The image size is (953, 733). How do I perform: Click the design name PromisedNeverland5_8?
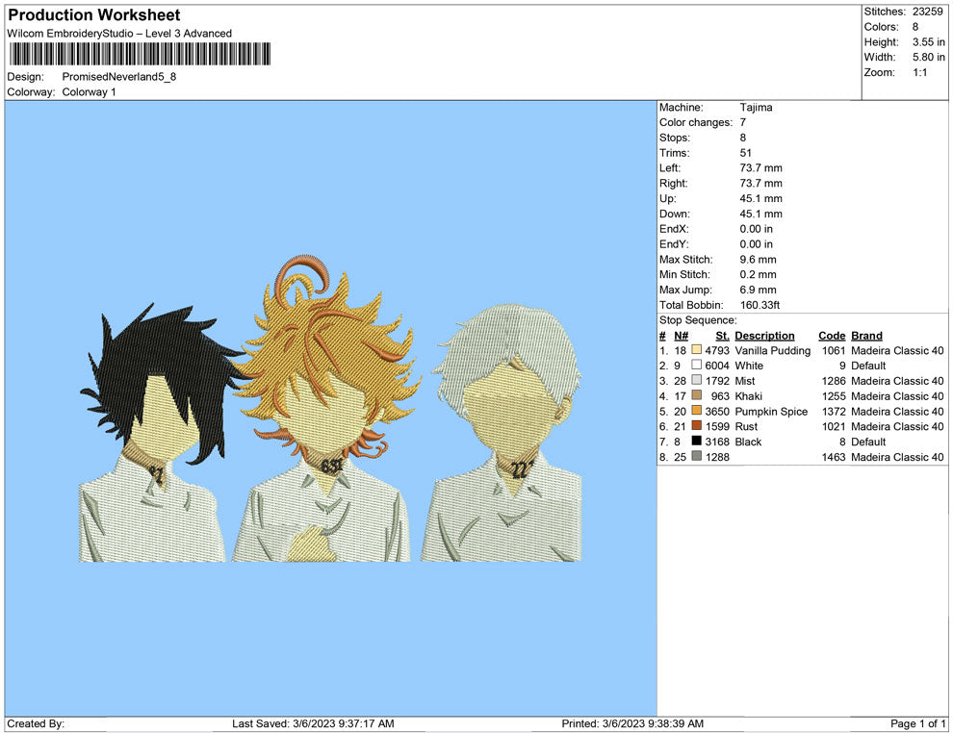tap(120, 78)
